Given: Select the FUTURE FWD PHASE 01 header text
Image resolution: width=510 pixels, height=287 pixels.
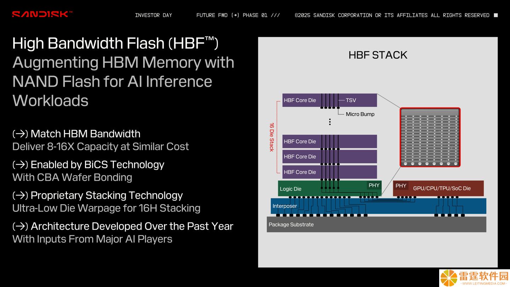Looking at the screenshot, I should [x=238, y=15].
